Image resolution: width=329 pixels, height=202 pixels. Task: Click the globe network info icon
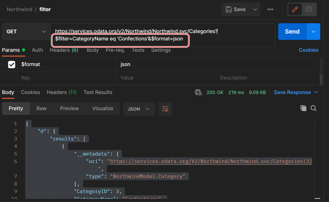[x=198, y=92]
